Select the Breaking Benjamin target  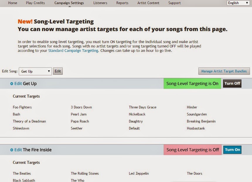point(201,121)
